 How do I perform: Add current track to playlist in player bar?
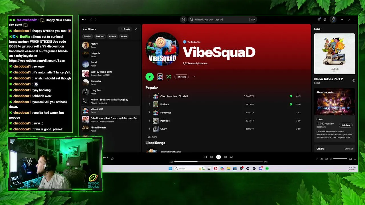click(x=112, y=159)
